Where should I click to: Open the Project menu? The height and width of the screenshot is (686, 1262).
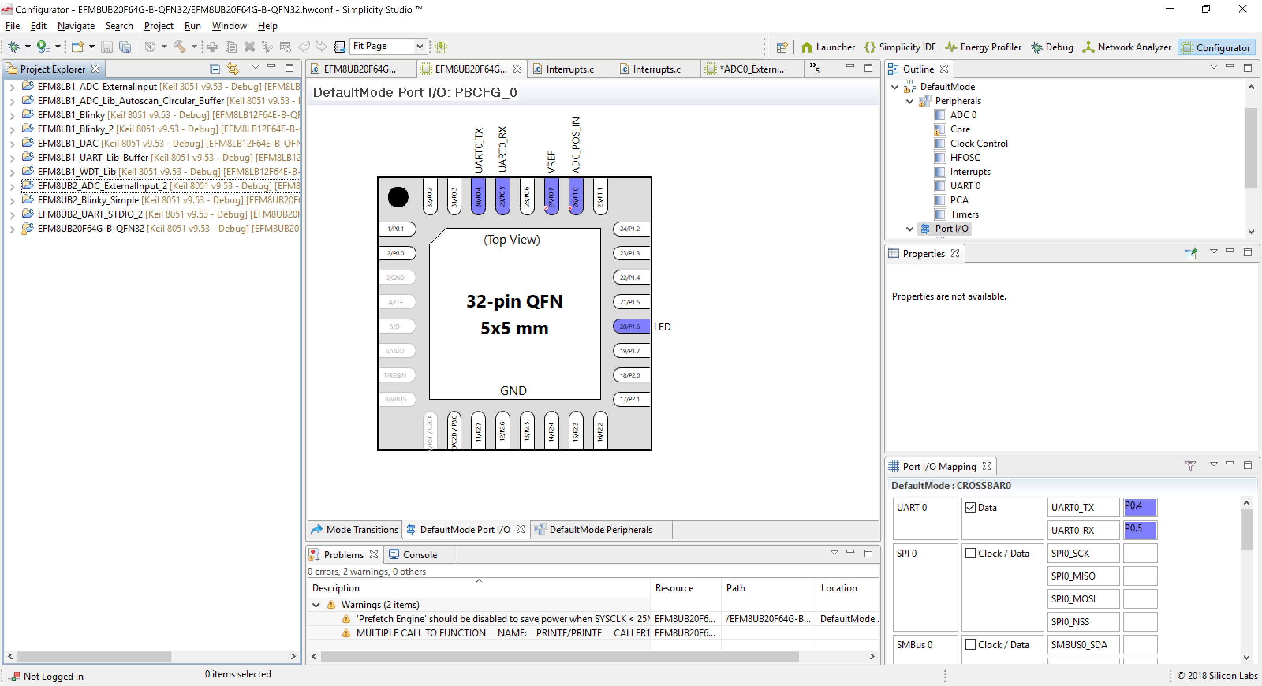click(158, 26)
